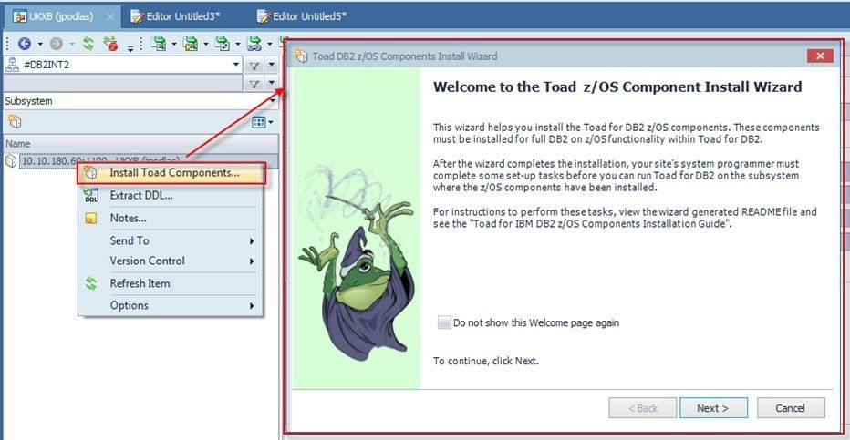Click the clear filter icon with red stop sign
Image resolution: width=850 pixels, height=440 pixels.
111,44
